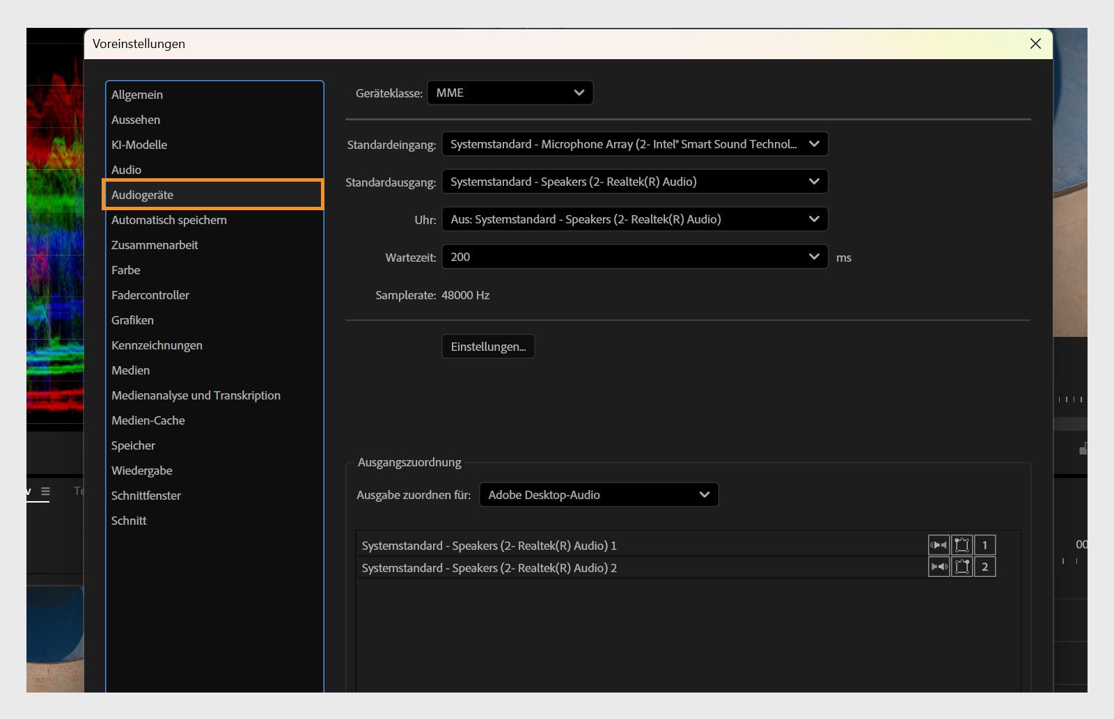
Task: Go to Automatisch speichern settings
Action: (x=169, y=220)
